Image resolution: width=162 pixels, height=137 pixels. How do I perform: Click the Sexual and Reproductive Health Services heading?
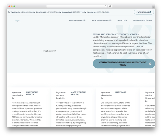116,34
